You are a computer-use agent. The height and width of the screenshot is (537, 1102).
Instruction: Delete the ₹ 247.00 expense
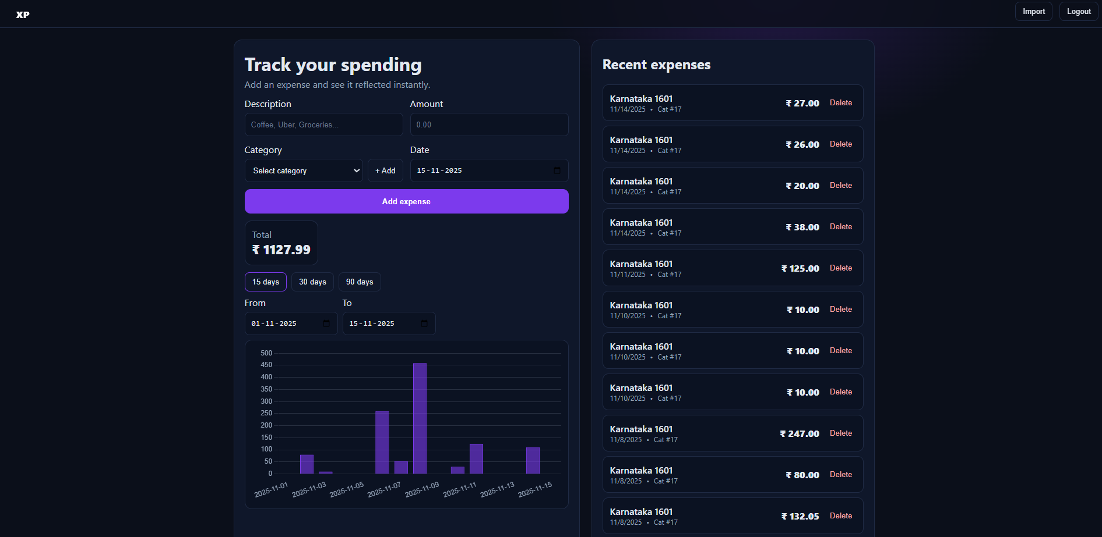(x=840, y=433)
